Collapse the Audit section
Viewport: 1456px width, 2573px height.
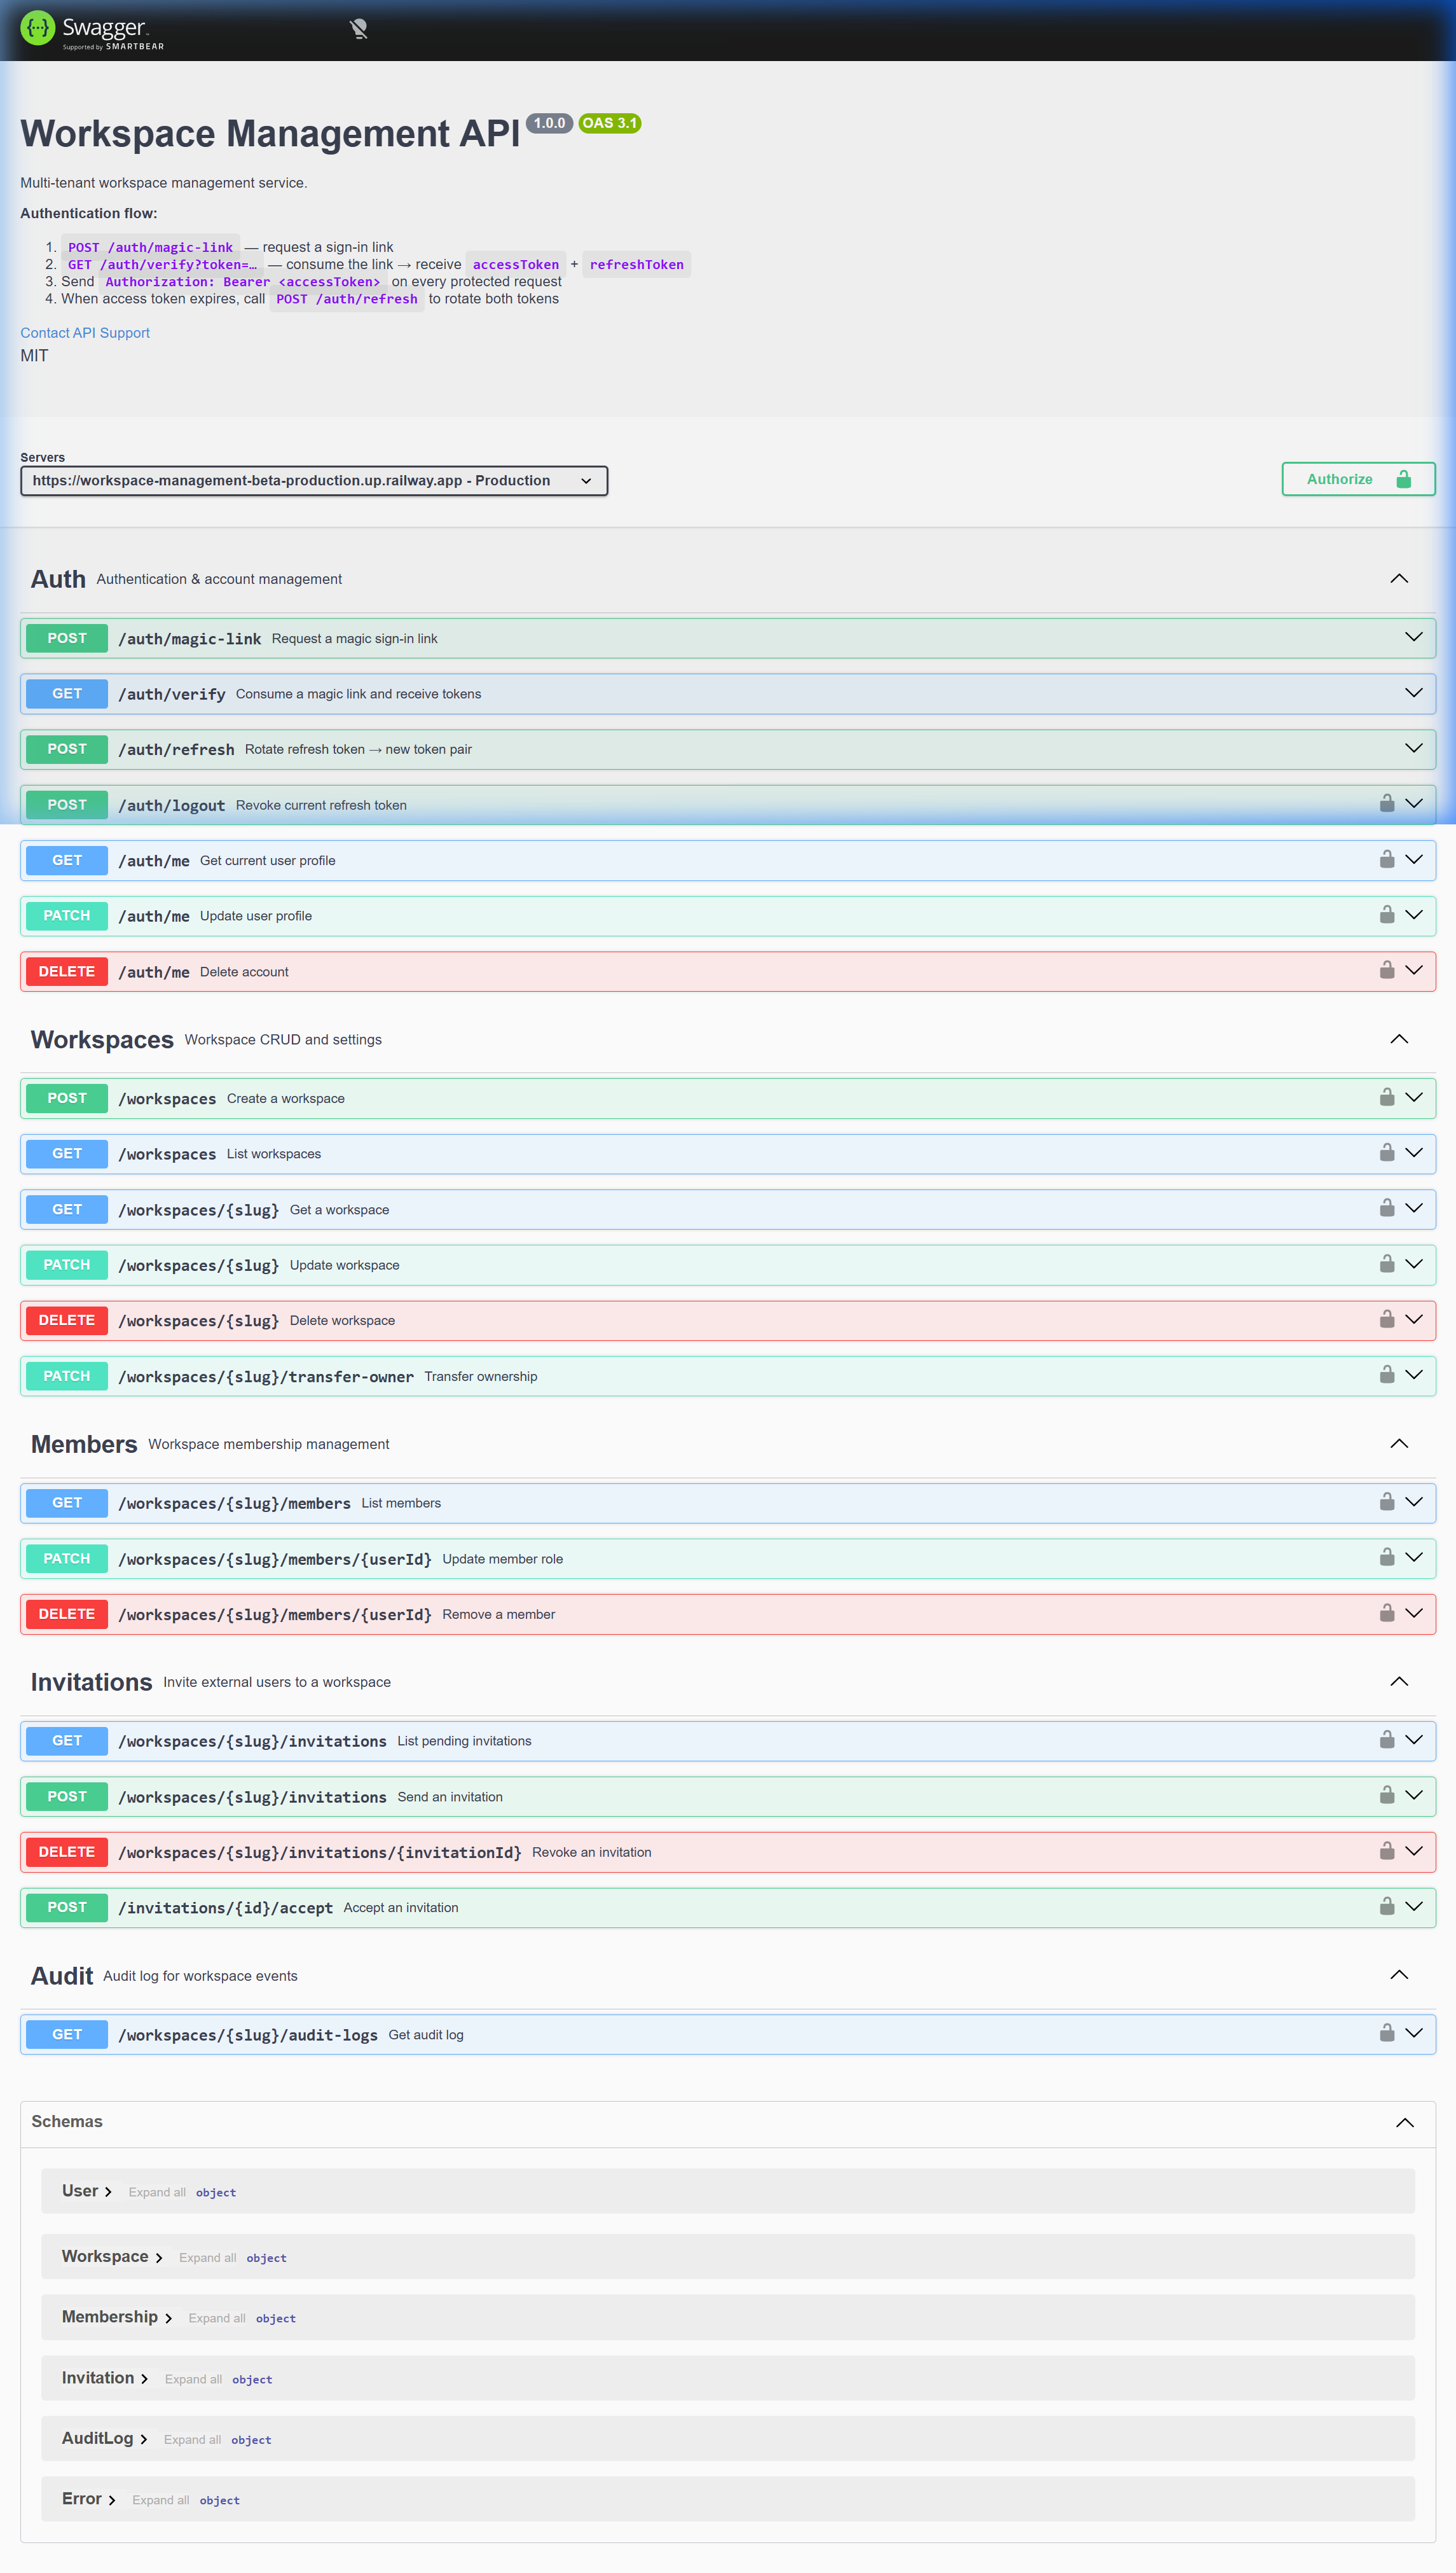coord(1399,1976)
